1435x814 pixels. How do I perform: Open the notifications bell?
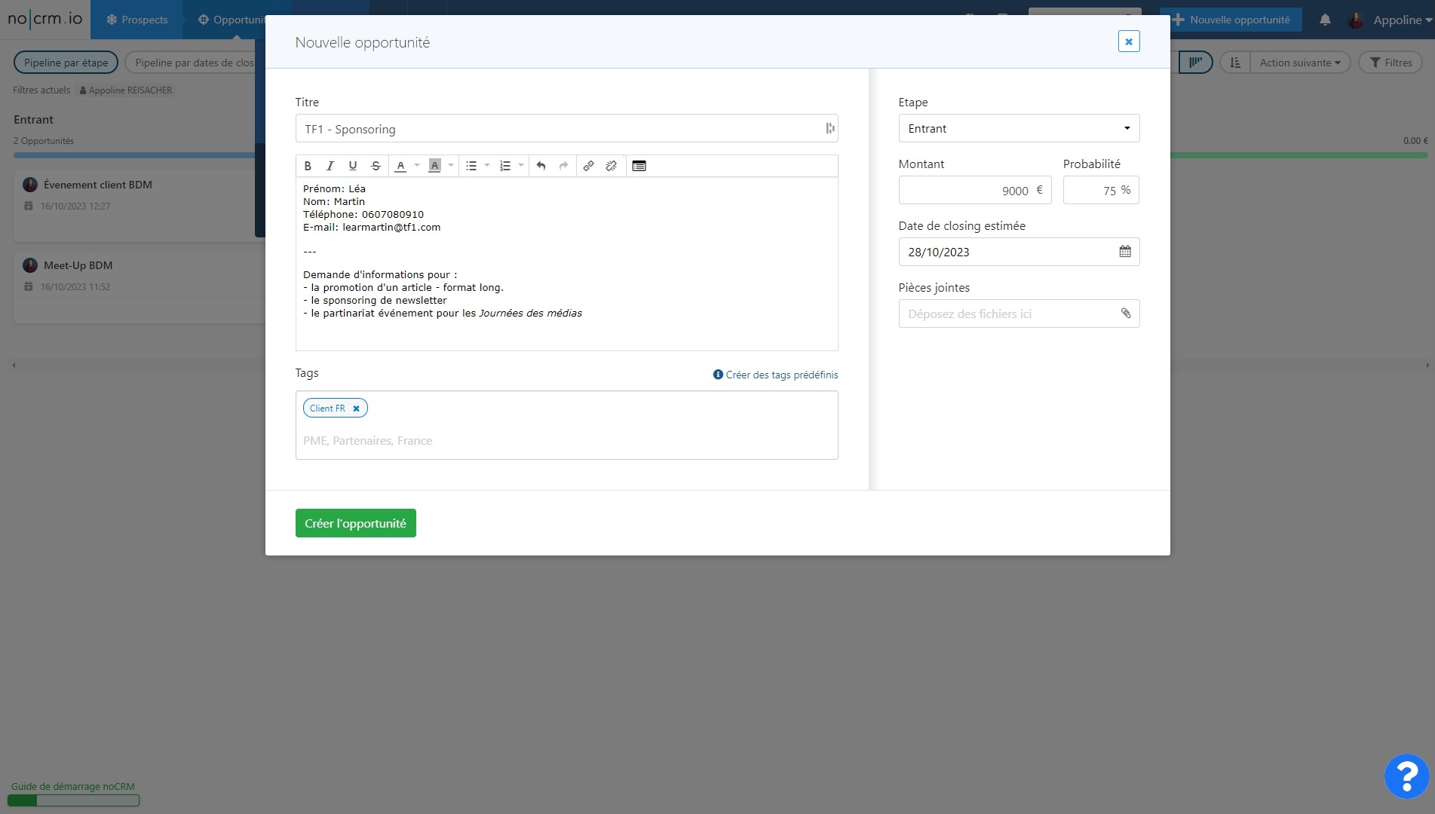(x=1325, y=20)
